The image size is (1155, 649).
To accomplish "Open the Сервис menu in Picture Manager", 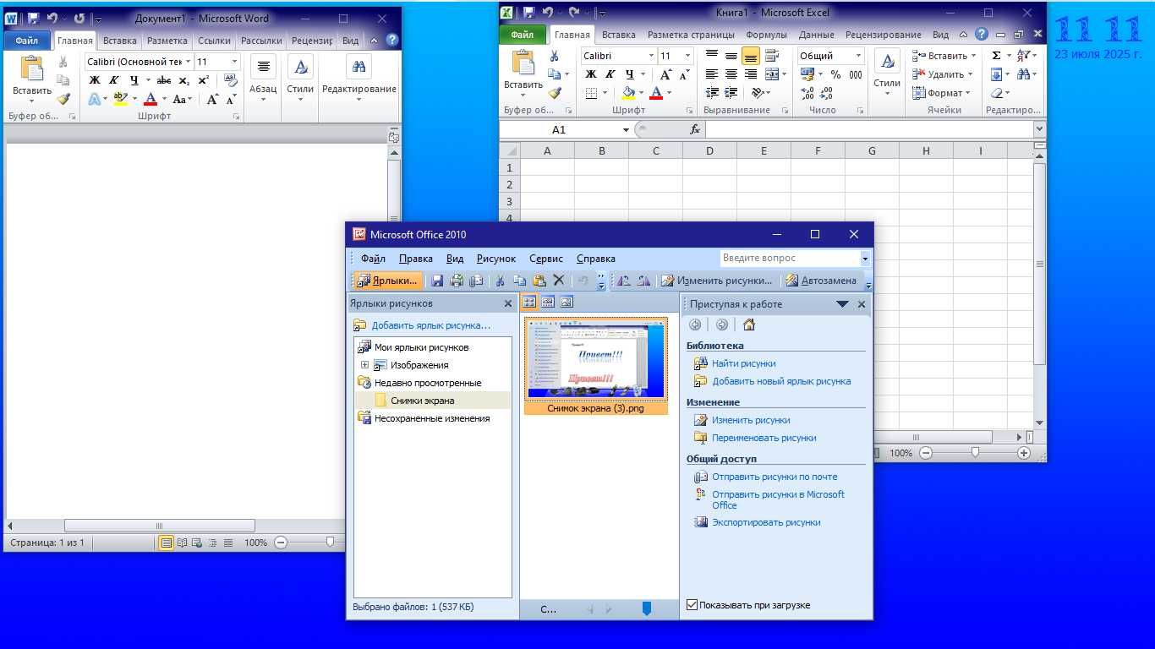I will point(546,259).
